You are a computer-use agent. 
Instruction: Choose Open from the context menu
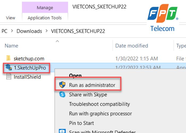tap(75, 76)
